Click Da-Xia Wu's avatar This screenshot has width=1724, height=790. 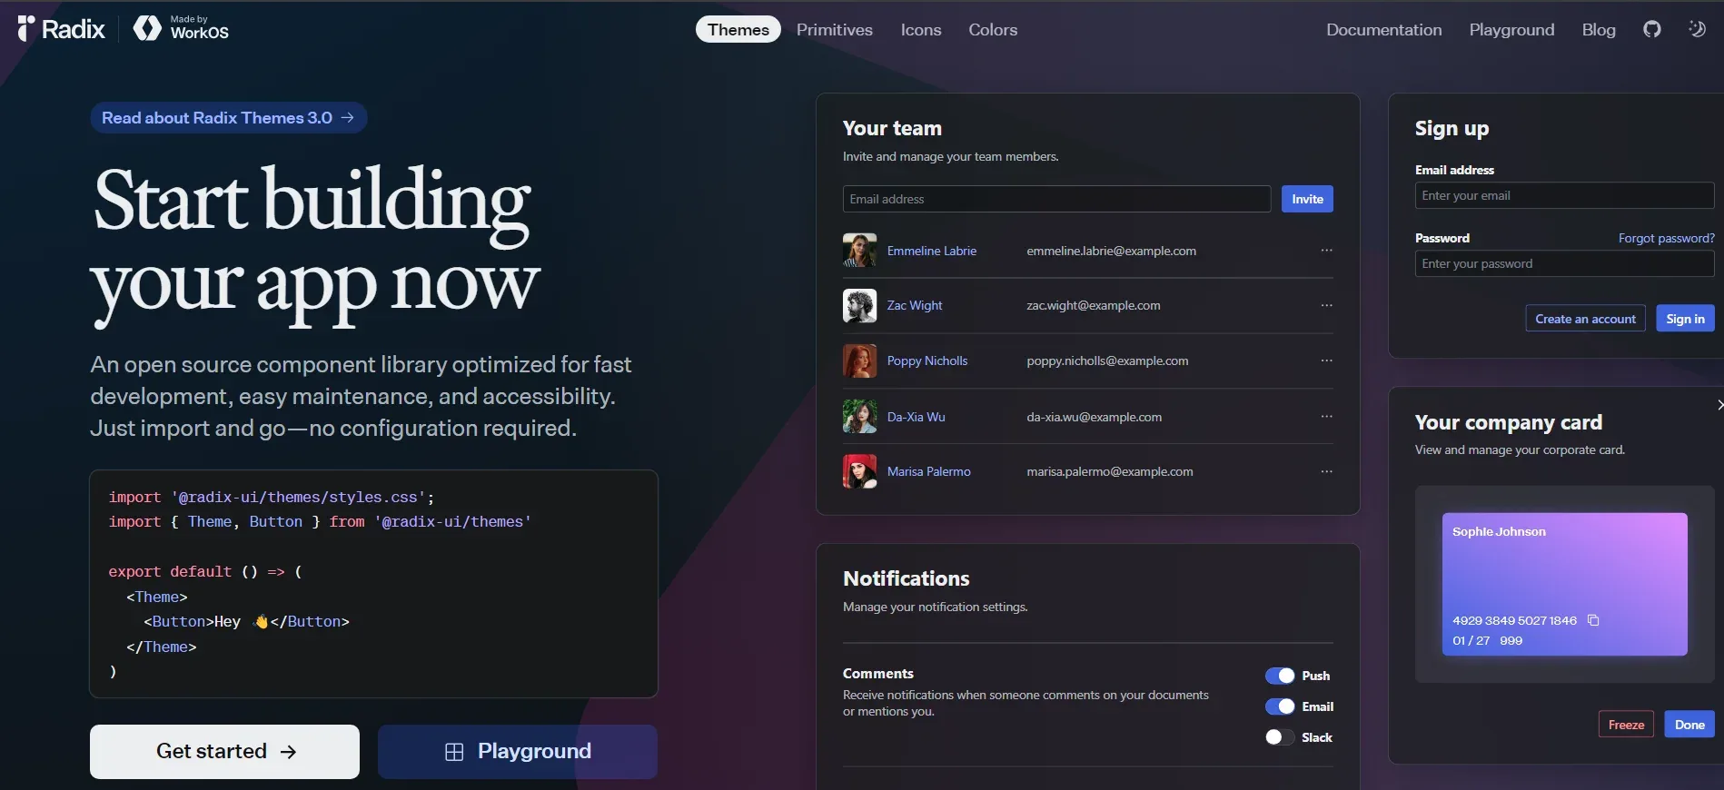click(859, 417)
